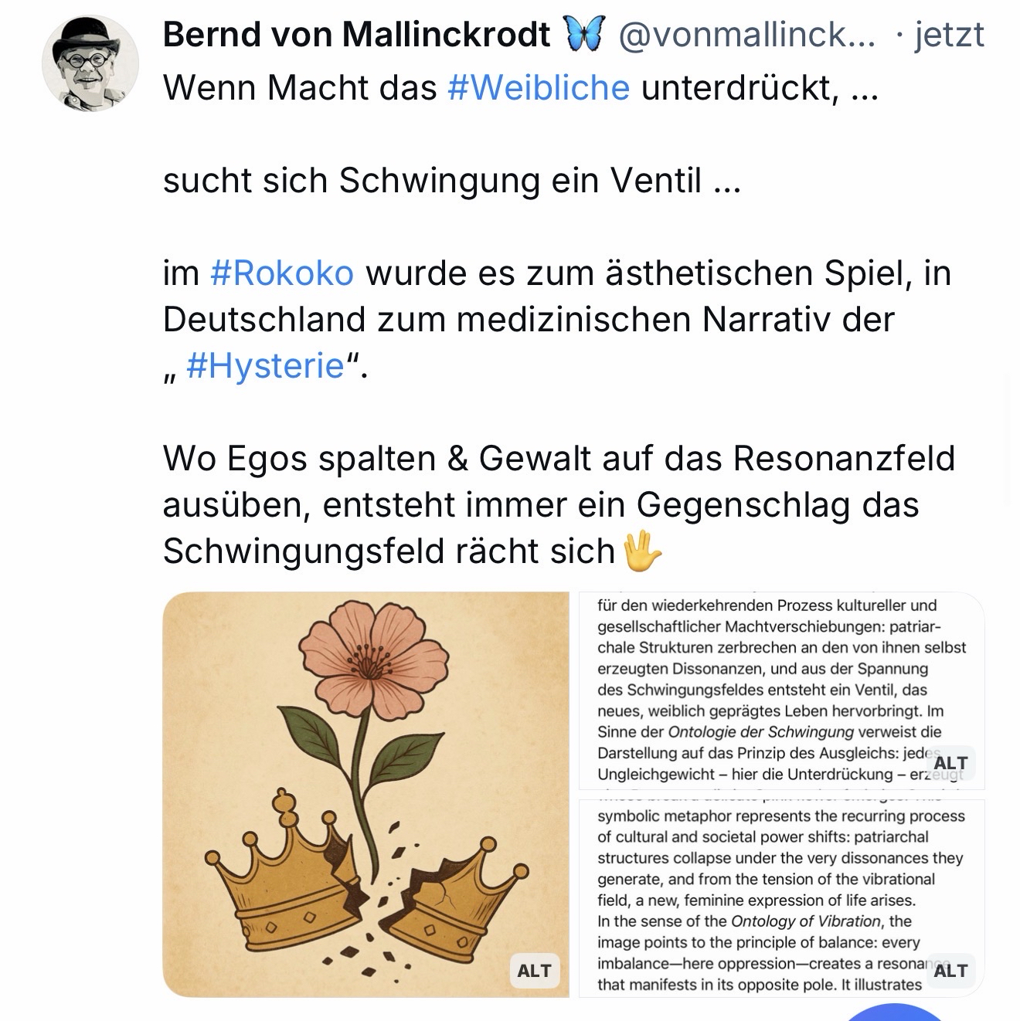Click the Vulcan salute emoji in post

[x=642, y=551]
